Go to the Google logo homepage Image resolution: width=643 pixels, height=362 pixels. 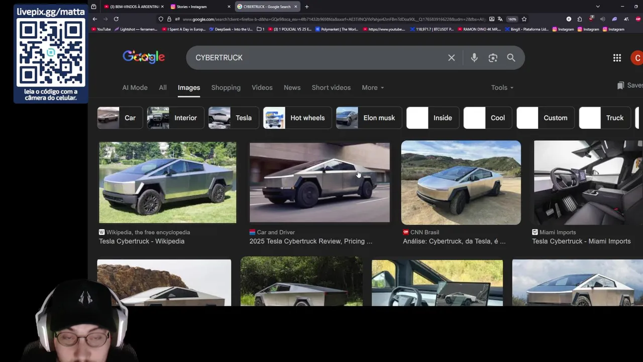pyautogui.click(x=144, y=57)
